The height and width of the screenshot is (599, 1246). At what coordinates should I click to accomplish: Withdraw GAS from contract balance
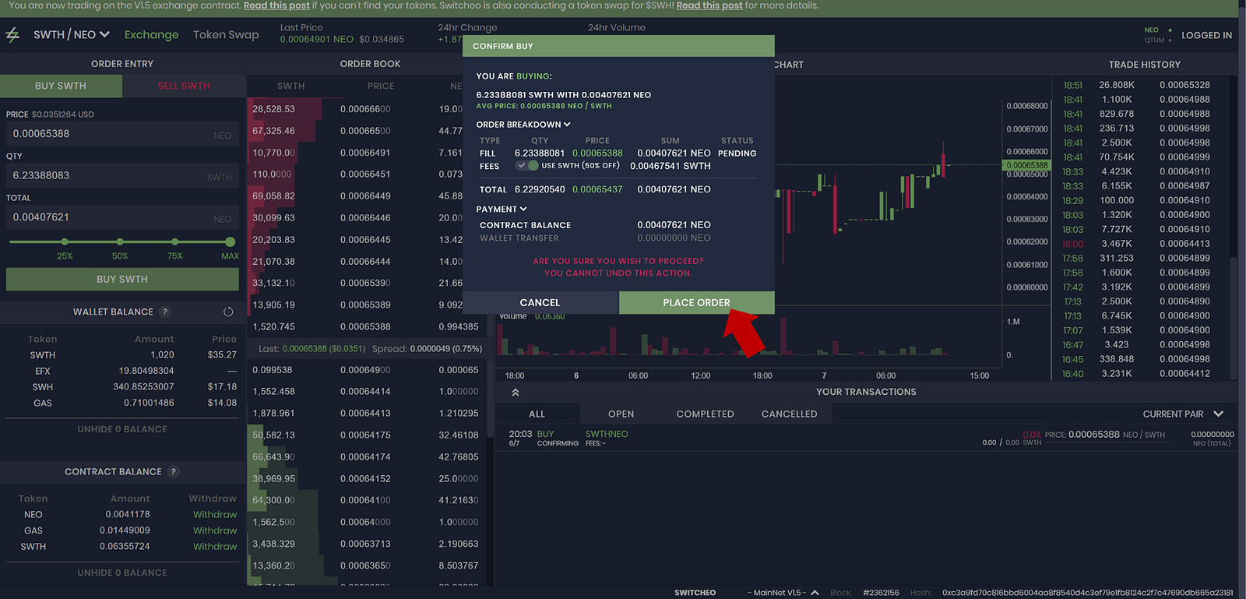pos(215,530)
